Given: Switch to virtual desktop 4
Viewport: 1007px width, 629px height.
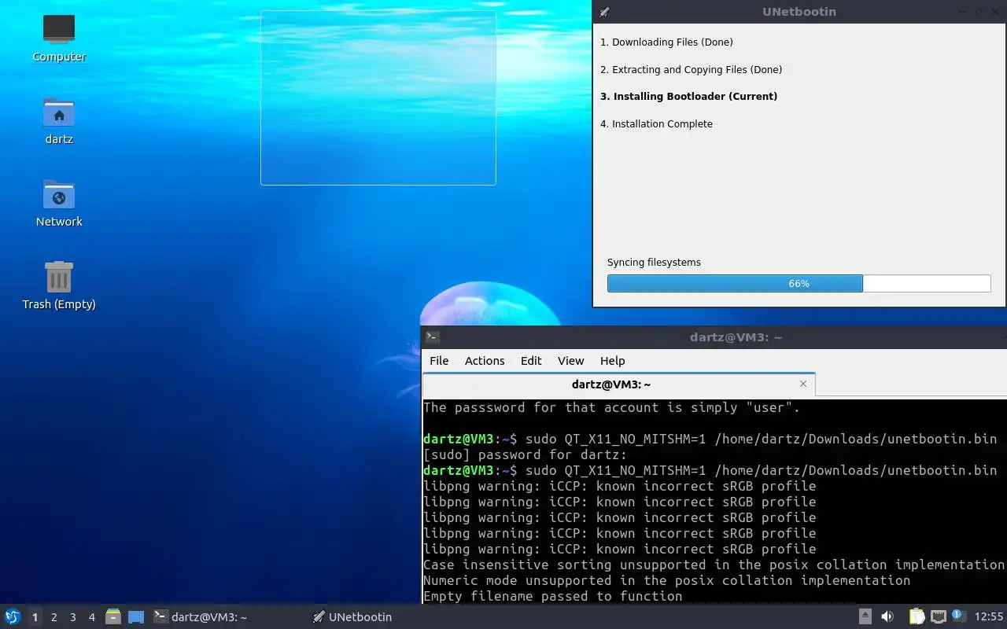Looking at the screenshot, I should point(92,617).
